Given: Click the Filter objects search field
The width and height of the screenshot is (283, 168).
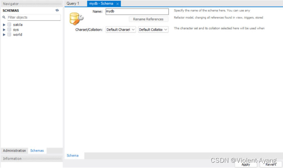Looking at the screenshot, I should tap(34, 17).
